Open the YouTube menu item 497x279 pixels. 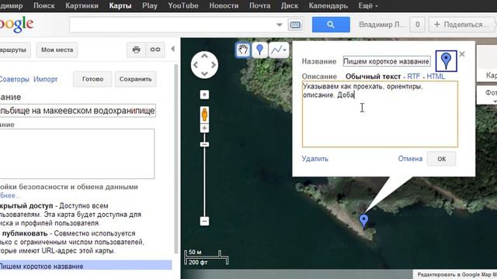[x=183, y=5]
